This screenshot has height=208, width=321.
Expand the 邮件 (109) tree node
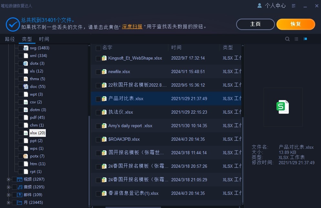pos(9,195)
